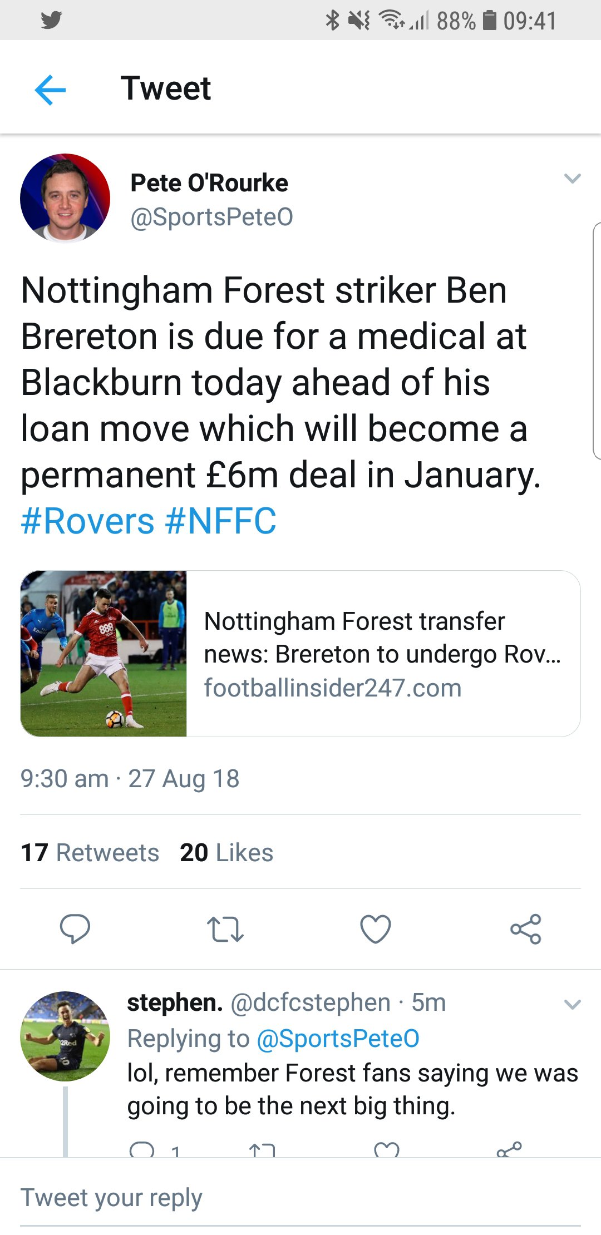
Task: Open the #Rovers hashtag
Action: pyautogui.click(x=87, y=521)
